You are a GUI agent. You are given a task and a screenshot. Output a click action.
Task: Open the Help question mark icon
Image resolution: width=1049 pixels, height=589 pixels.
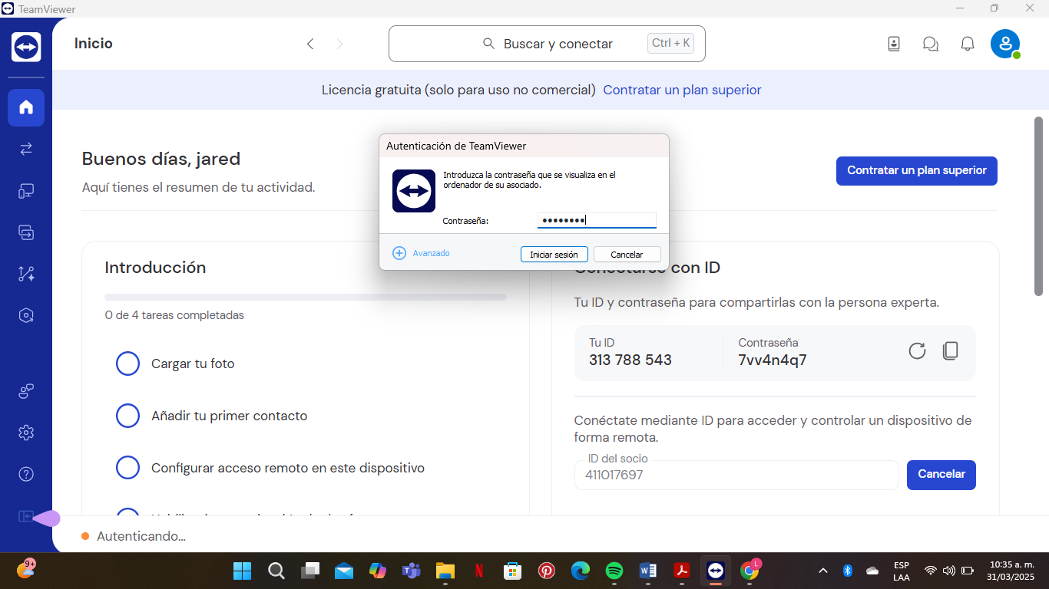(x=26, y=474)
